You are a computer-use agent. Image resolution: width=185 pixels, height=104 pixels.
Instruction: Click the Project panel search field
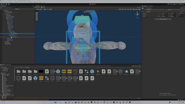point(120,66)
